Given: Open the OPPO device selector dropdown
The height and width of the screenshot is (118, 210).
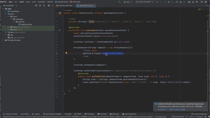Looking at the screenshot, I should tap(144, 2).
